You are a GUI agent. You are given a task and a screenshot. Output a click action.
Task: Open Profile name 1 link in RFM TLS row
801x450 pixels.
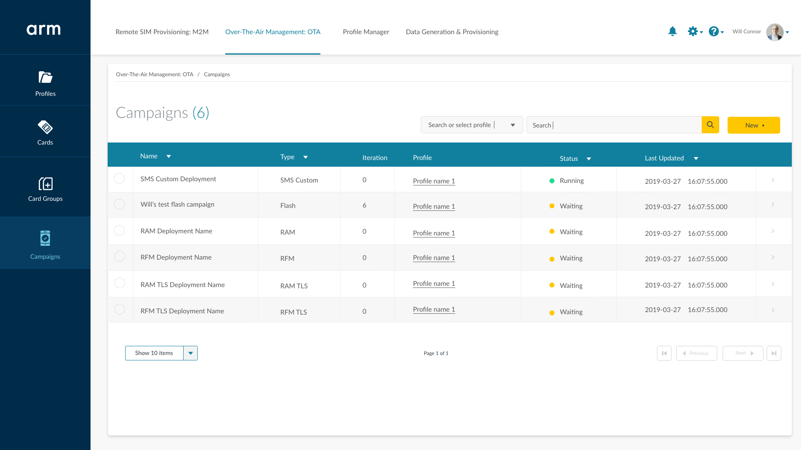[x=434, y=309]
